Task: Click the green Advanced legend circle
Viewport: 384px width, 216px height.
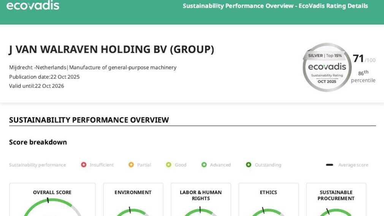Action: 204,165
